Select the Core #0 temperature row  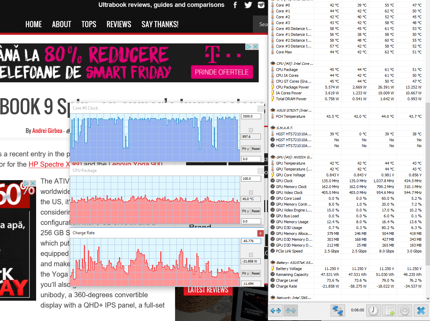click(346, 5)
